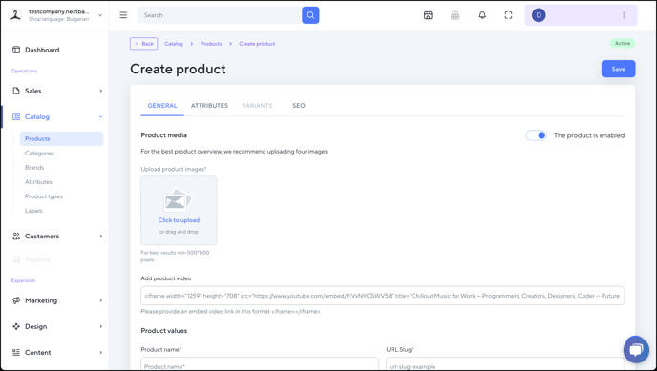This screenshot has height=371, width=657.
Task: Switch to the ATTRIBUTES tab
Action: click(x=209, y=106)
